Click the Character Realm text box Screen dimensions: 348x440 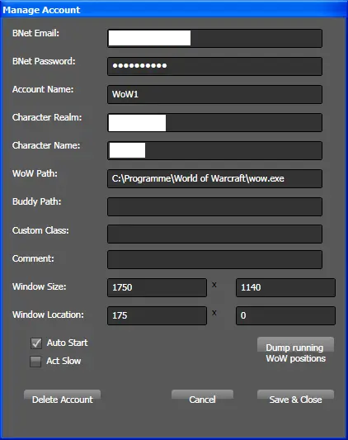coord(214,122)
